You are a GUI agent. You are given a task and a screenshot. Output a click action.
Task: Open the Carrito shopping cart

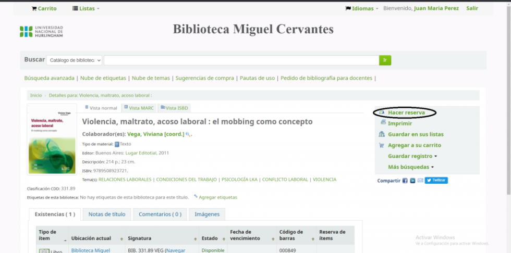pyautogui.click(x=44, y=8)
